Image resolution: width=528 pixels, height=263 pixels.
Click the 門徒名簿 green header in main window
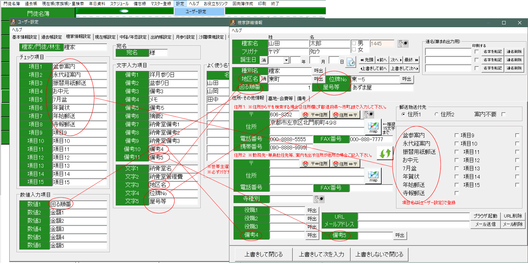click(38, 13)
